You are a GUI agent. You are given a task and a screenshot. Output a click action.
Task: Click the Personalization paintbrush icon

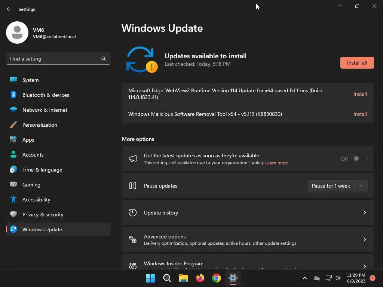click(13, 124)
